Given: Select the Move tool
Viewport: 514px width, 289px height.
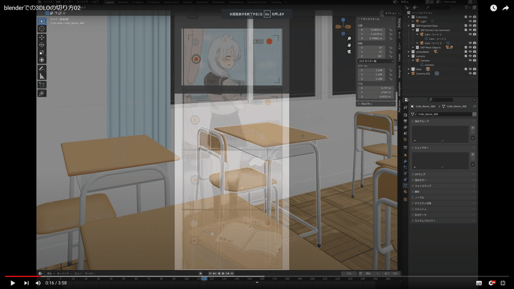Looking at the screenshot, I should tap(42, 37).
